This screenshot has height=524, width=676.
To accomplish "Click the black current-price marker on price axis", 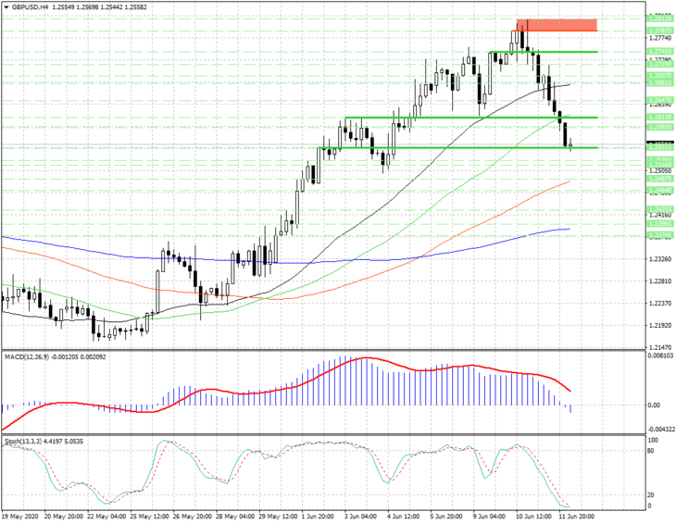I will (x=660, y=143).
